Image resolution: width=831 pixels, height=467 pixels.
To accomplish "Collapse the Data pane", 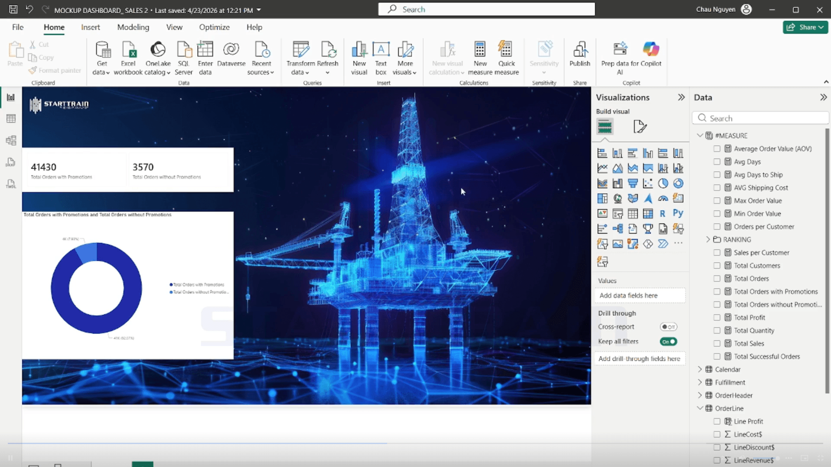I will [823, 97].
